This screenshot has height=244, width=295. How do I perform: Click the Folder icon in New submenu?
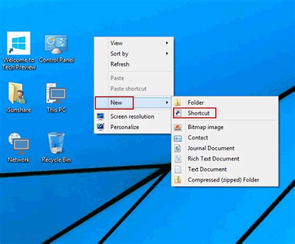[x=177, y=102]
